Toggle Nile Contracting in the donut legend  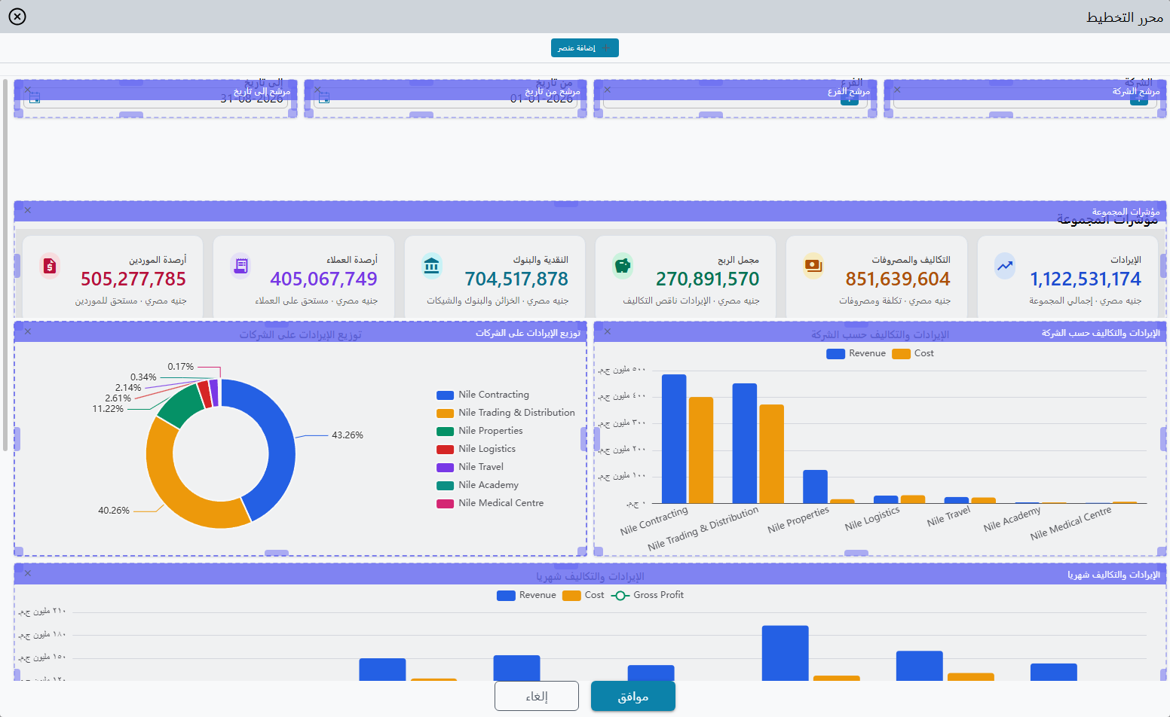[x=483, y=395]
